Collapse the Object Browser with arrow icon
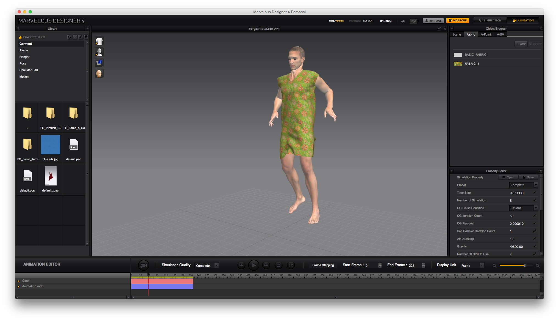This screenshot has width=559, height=321. (452, 29)
